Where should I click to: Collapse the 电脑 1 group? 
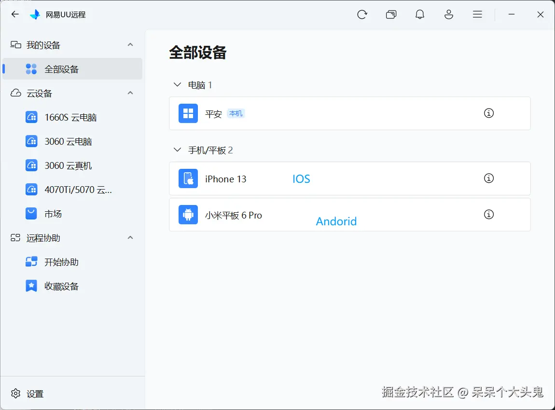[x=177, y=85]
